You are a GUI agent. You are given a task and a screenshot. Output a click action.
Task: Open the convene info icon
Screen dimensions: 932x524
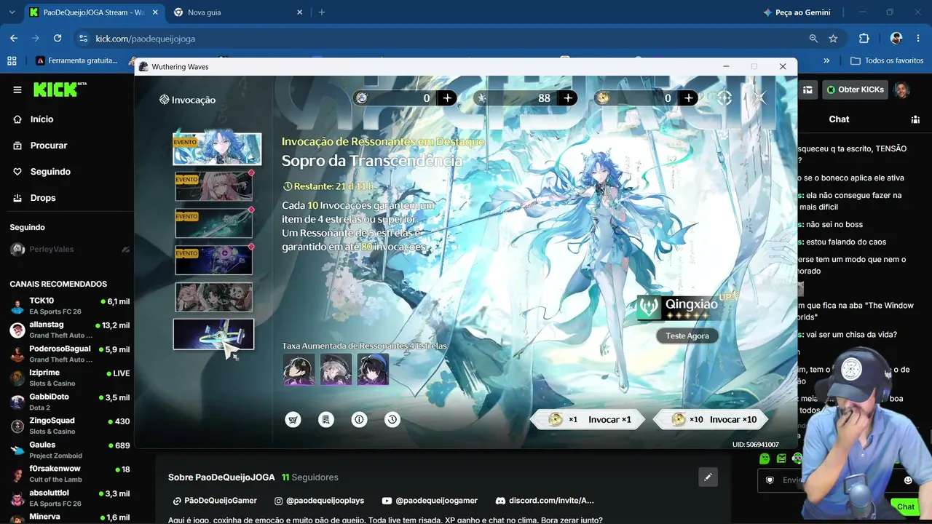click(x=359, y=419)
